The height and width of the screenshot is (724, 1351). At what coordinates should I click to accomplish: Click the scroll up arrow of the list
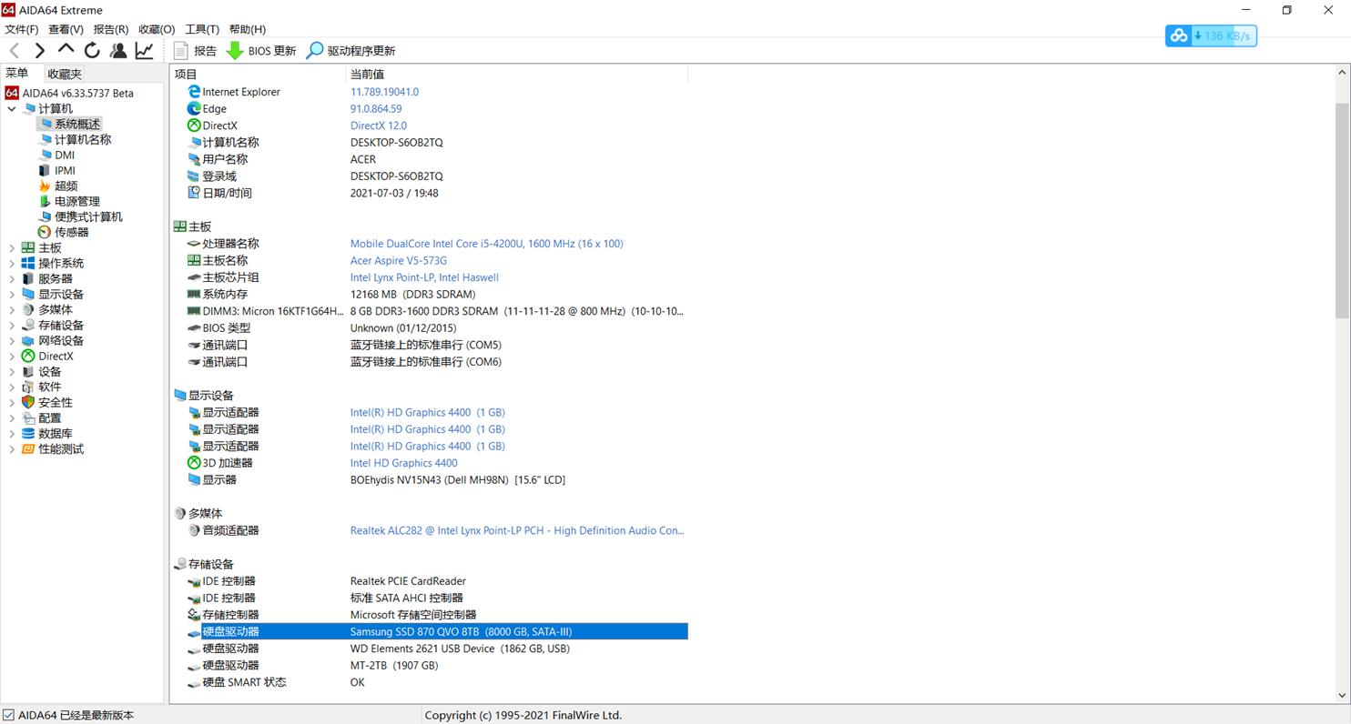1342,72
